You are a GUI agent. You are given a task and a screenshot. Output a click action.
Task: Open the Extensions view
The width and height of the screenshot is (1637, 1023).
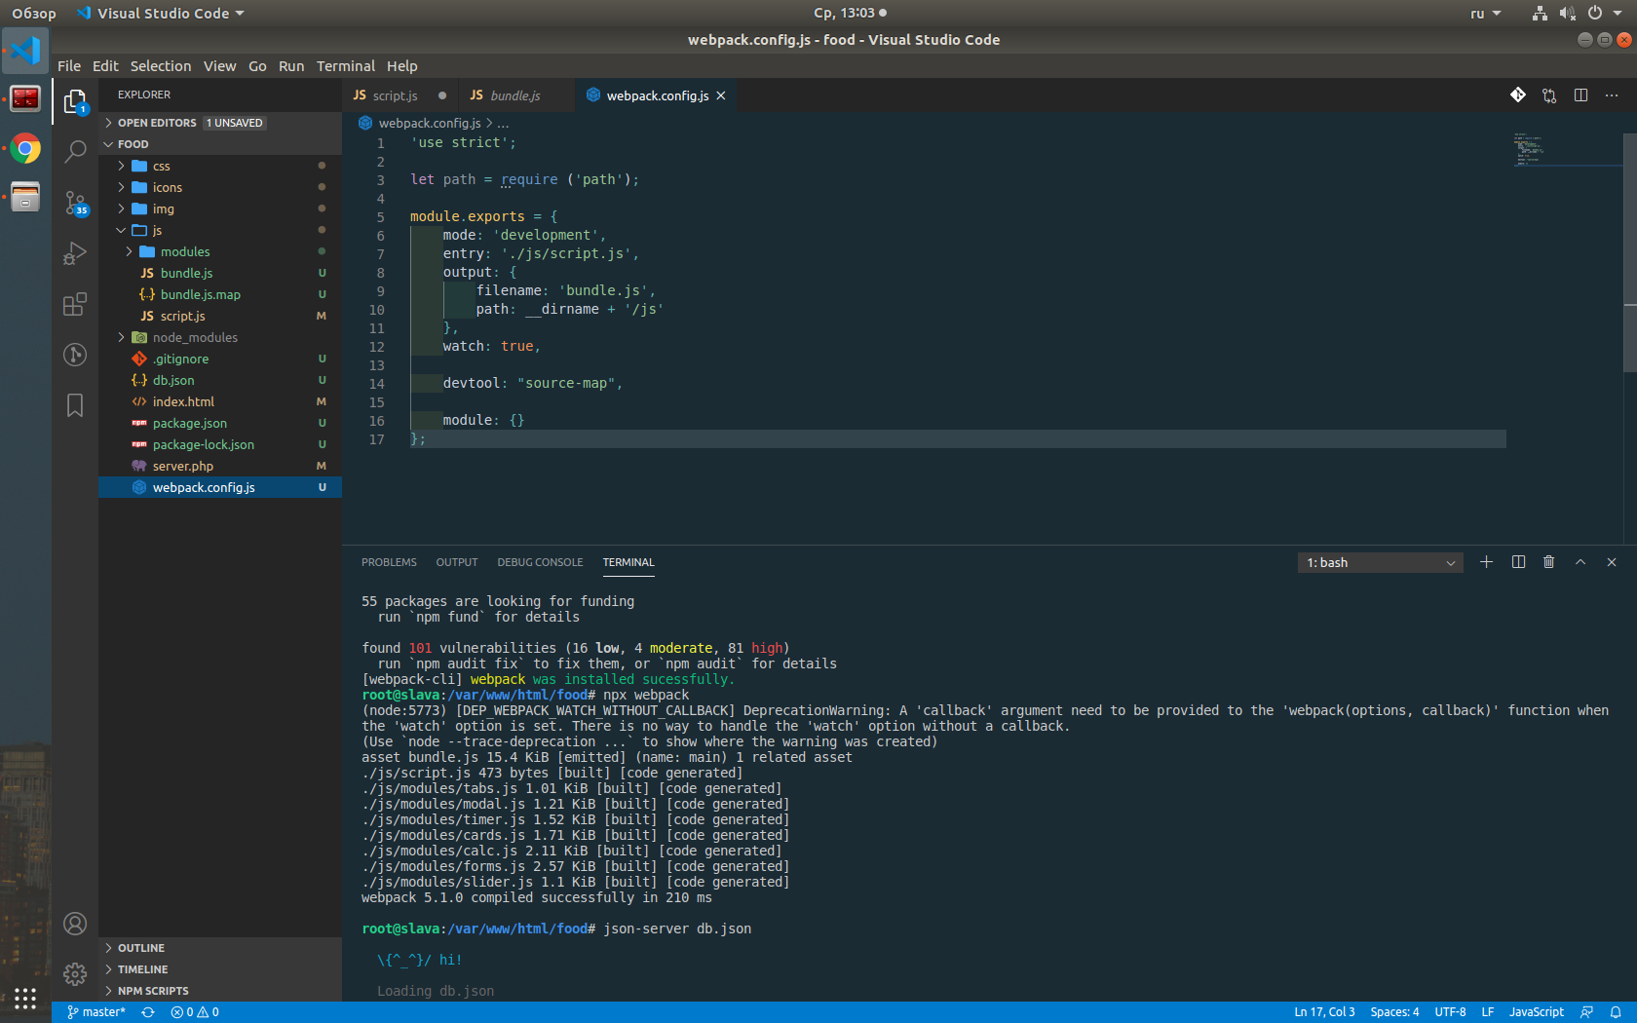pyautogui.click(x=75, y=304)
